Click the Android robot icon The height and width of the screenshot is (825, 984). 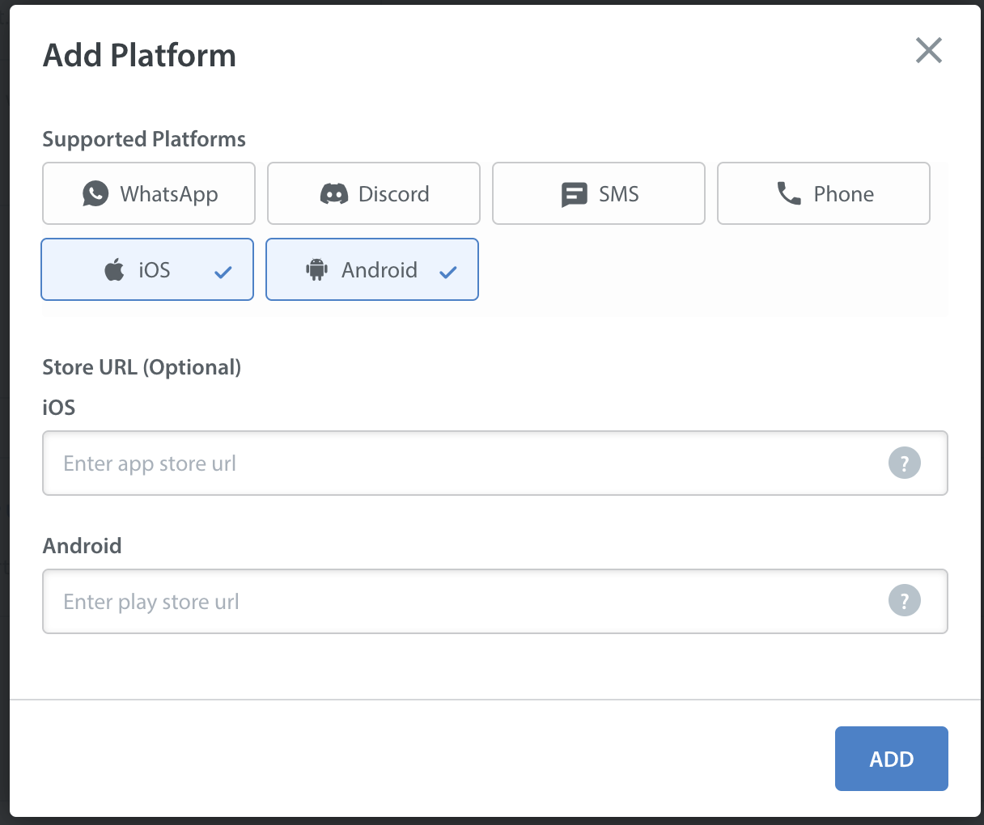point(316,269)
